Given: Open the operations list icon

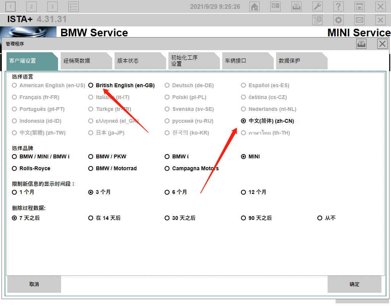Looking at the screenshot, I should point(73,7).
